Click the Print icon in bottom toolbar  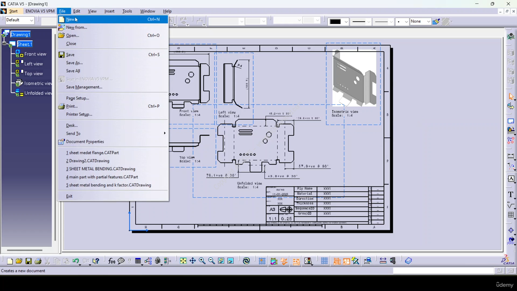click(x=38, y=261)
